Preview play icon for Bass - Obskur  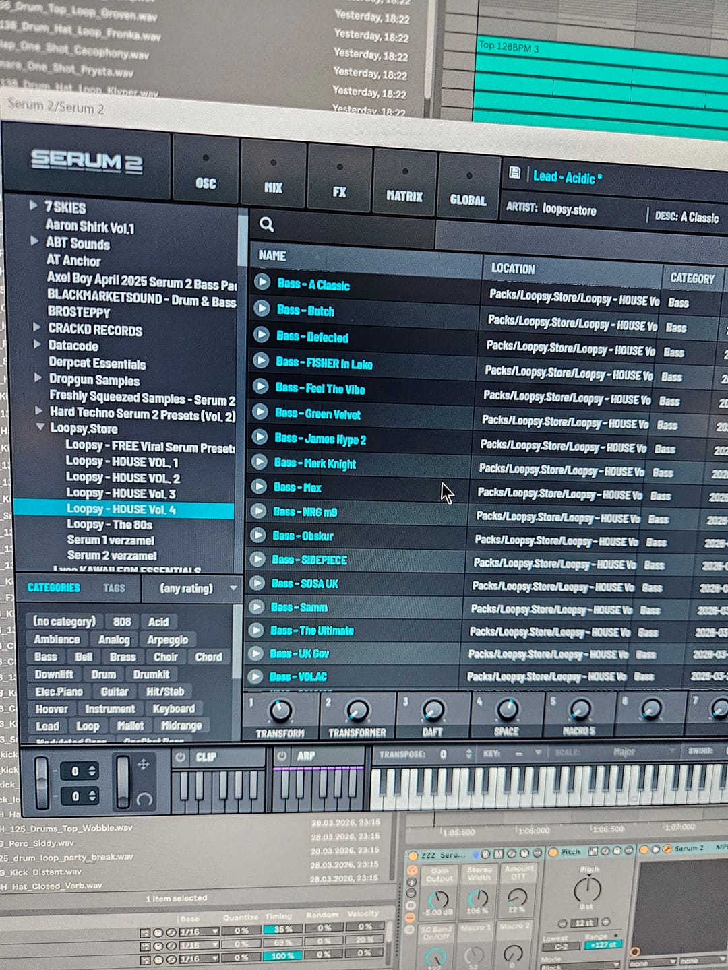tap(257, 535)
